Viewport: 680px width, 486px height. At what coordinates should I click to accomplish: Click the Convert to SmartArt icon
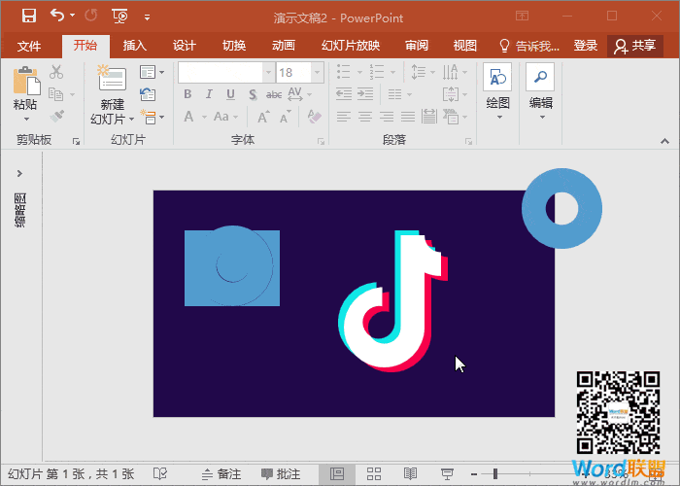coord(451,117)
